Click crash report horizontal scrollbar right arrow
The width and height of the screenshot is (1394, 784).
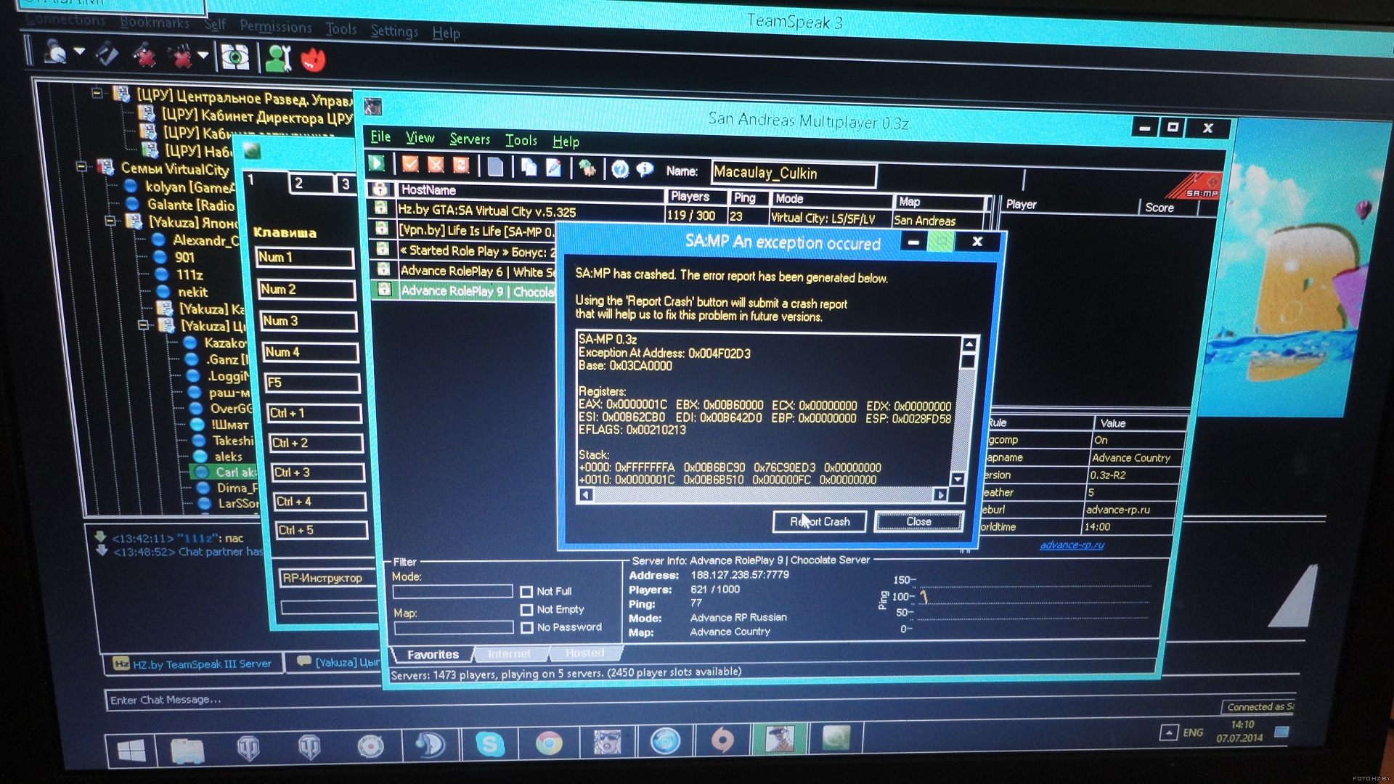click(x=940, y=495)
